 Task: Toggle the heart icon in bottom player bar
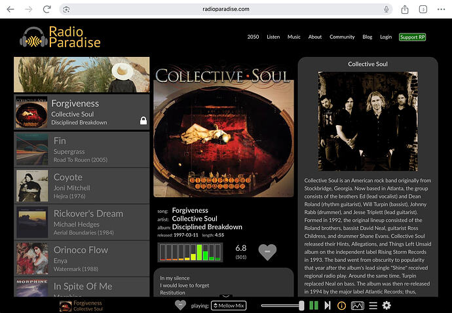180,305
